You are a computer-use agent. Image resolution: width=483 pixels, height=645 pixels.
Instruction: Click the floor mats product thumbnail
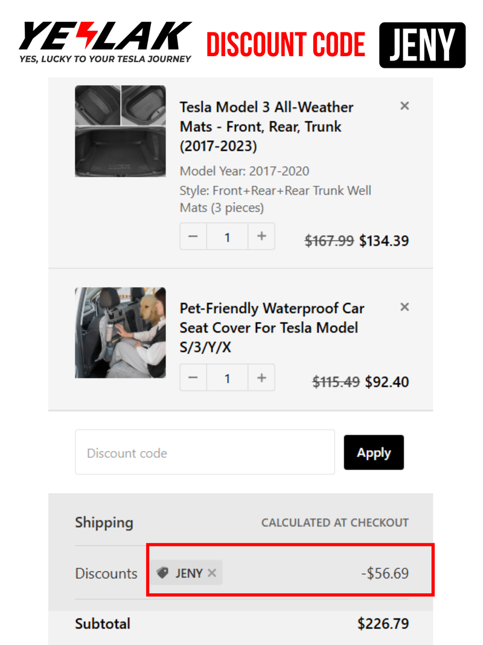(x=120, y=131)
